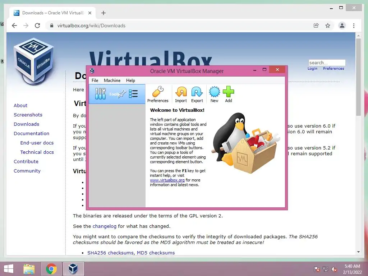The height and width of the screenshot is (276, 368).
Task: Open Action Center flag tray icon
Action: tap(317, 269)
